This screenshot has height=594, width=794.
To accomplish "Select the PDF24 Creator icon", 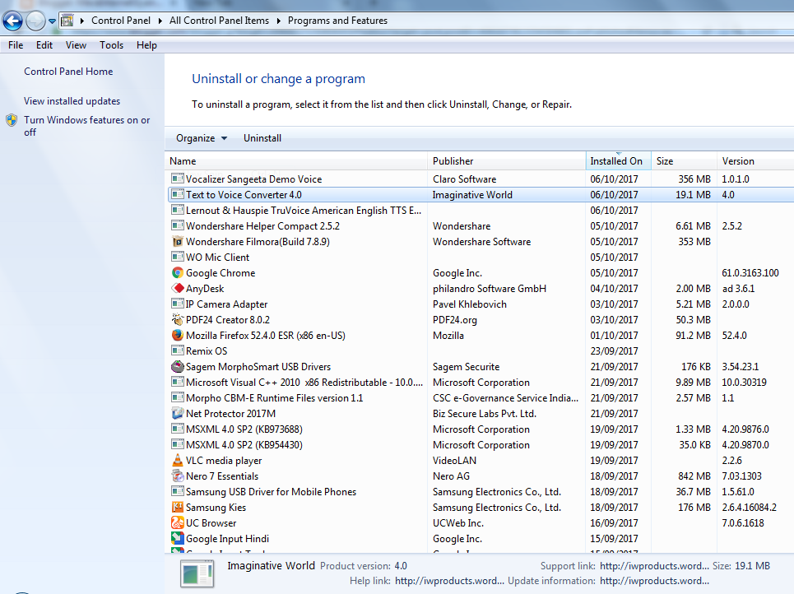I will pos(177,319).
